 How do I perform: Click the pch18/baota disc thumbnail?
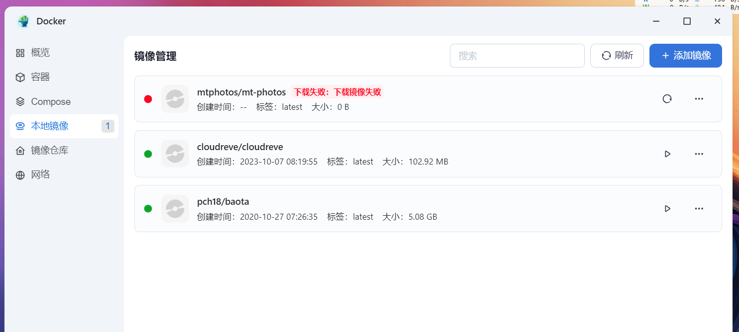point(175,209)
